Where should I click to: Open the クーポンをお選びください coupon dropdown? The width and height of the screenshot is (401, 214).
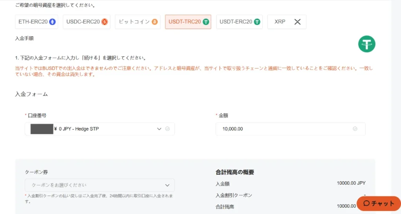pos(100,185)
